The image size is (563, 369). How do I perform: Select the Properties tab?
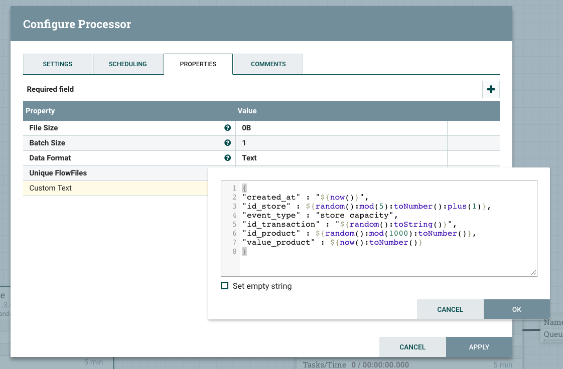coord(198,64)
